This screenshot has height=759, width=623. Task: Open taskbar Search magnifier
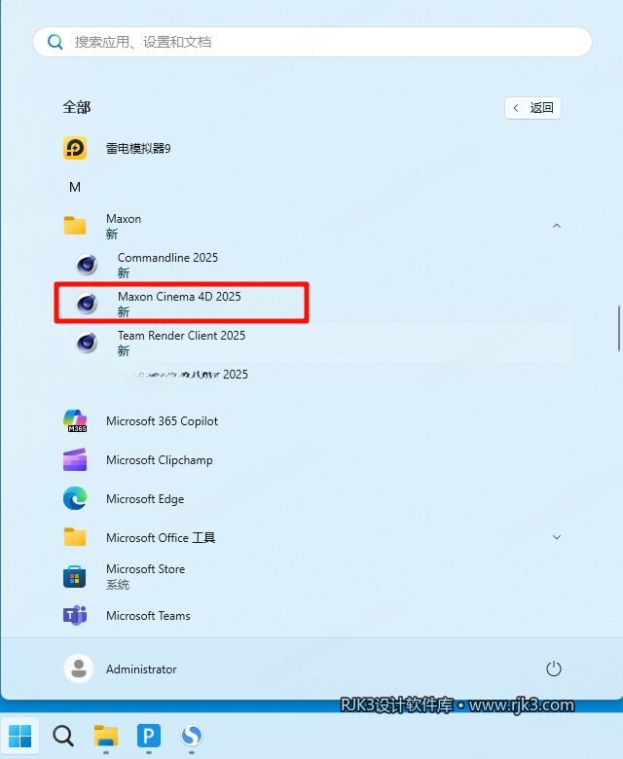click(63, 736)
